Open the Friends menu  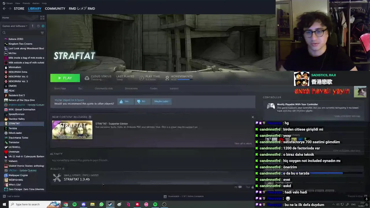26,3
